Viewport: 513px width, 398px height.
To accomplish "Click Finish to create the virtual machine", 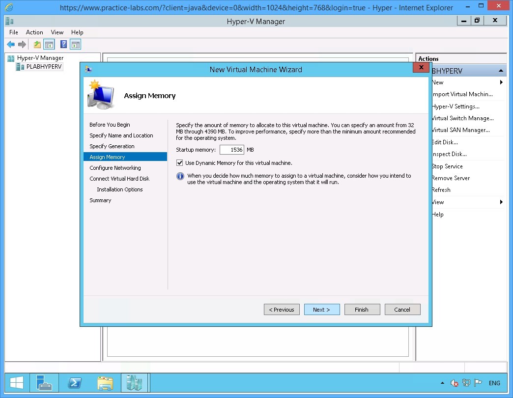I will [x=362, y=309].
